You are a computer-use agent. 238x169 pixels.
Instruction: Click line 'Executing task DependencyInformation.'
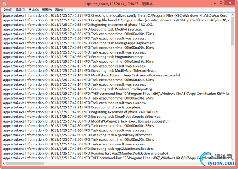tap(78, 135)
